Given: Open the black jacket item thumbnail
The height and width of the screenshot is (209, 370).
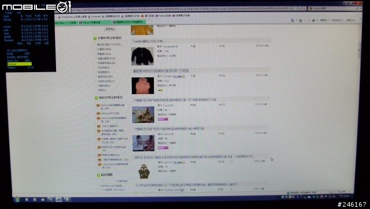Looking at the screenshot, I should (x=142, y=56).
